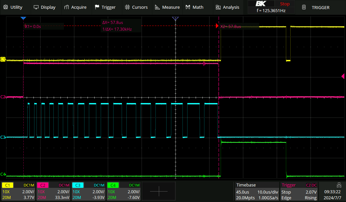This screenshot has height=202, width=346.
Task: Click trigger type Edge
Action: [x=286, y=198]
